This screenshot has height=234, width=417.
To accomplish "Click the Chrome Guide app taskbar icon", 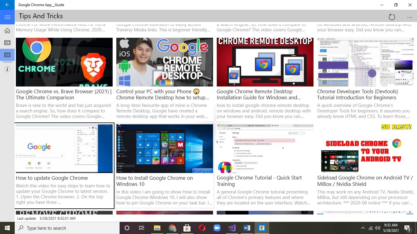I will coord(262,228).
